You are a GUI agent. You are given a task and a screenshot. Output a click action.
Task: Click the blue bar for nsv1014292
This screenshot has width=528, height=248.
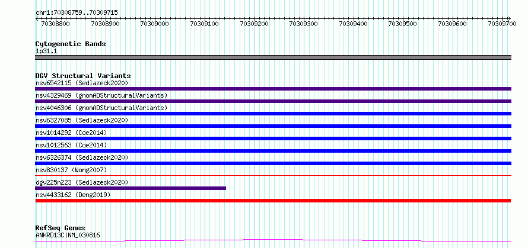(x=273, y=139)
